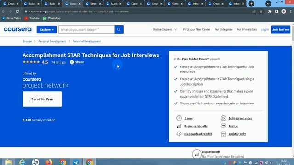Close the 'Getti' browser tab

[x=182, y=4]
